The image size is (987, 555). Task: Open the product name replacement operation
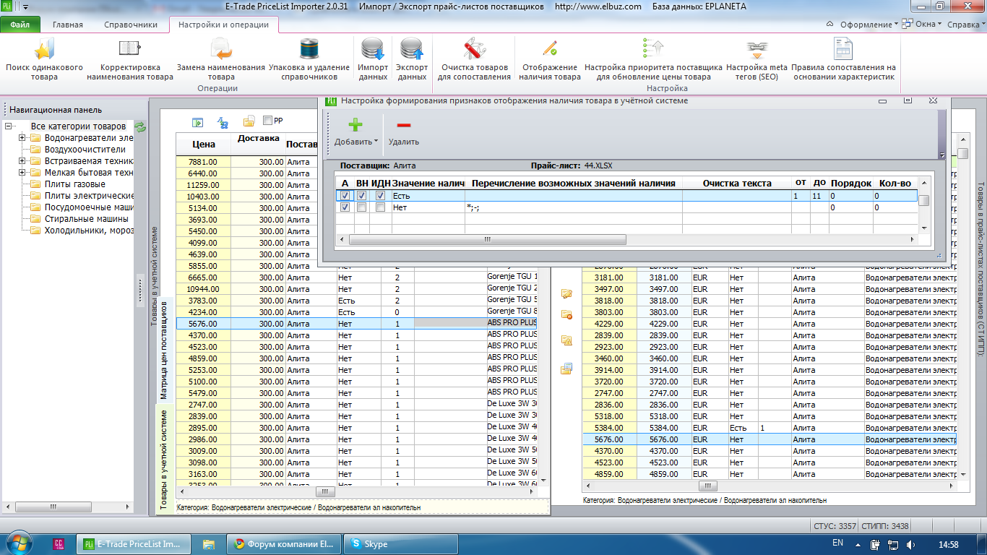pos(221,60)
